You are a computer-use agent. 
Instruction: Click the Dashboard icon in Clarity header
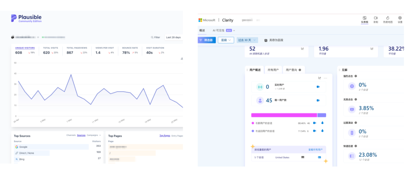[364, 18]
